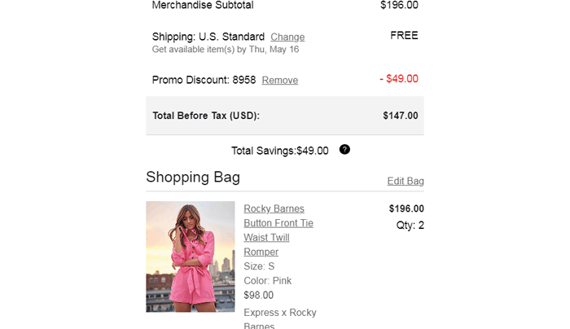Click the bold $196.00 item total in bag
Image resolution: width=570 pixels, height=329 pixels.
tap(406, 208)
